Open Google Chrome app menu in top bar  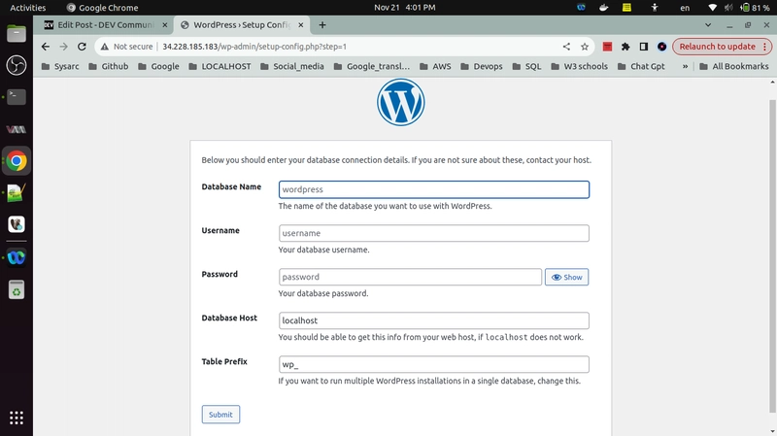click(x=103, y=8)
